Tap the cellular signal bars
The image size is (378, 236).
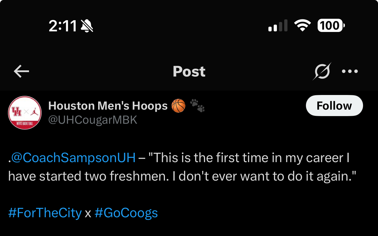tap(277, 26)
